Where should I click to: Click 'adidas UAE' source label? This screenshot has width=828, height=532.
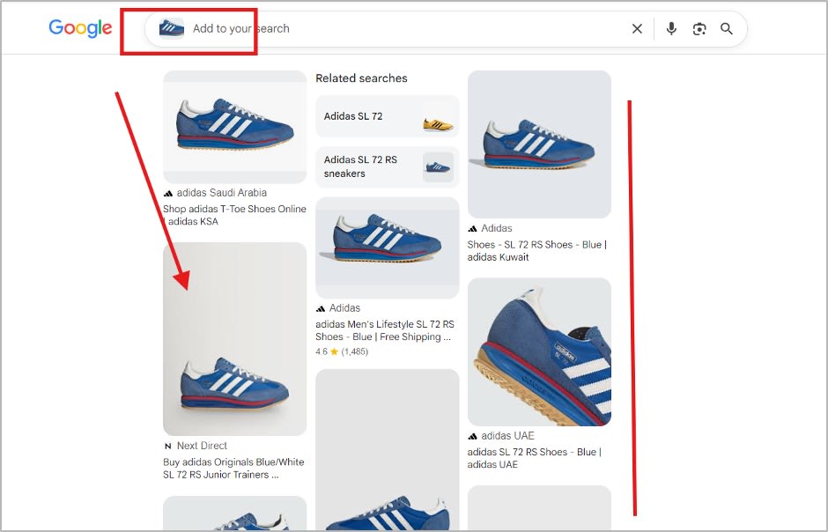pyautogui.click(x=507, y=435)
